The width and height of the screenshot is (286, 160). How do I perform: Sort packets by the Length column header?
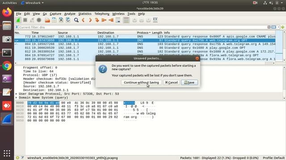pos(157,32)
